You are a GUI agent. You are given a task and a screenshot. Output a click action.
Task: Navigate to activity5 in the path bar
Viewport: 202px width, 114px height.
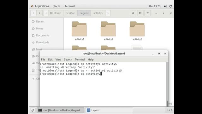[98, 13]
